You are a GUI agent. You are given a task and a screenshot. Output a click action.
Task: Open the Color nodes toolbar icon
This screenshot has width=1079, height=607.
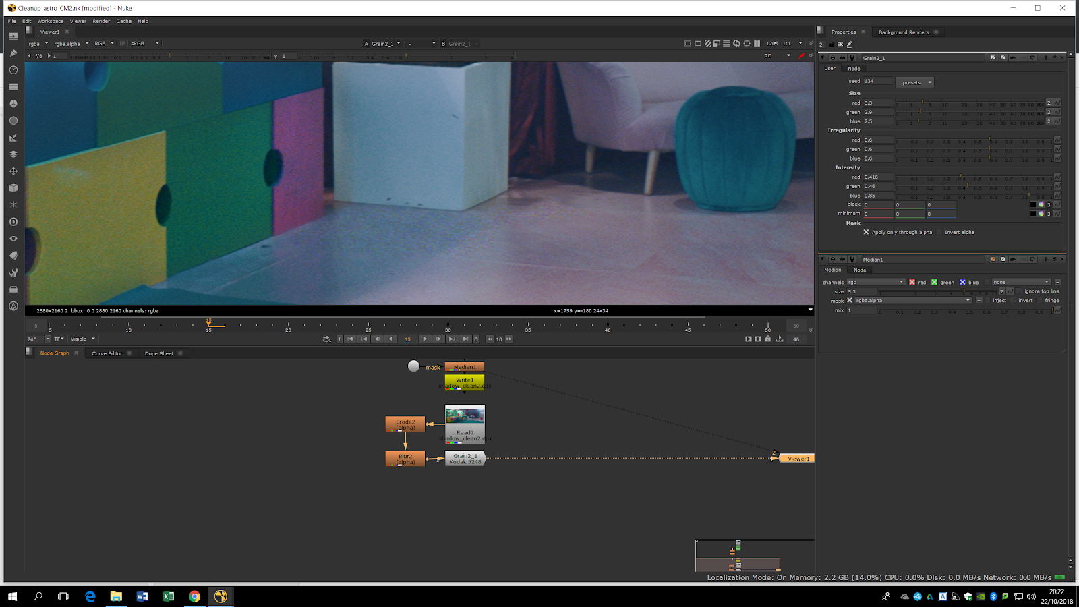coord(13,104)
